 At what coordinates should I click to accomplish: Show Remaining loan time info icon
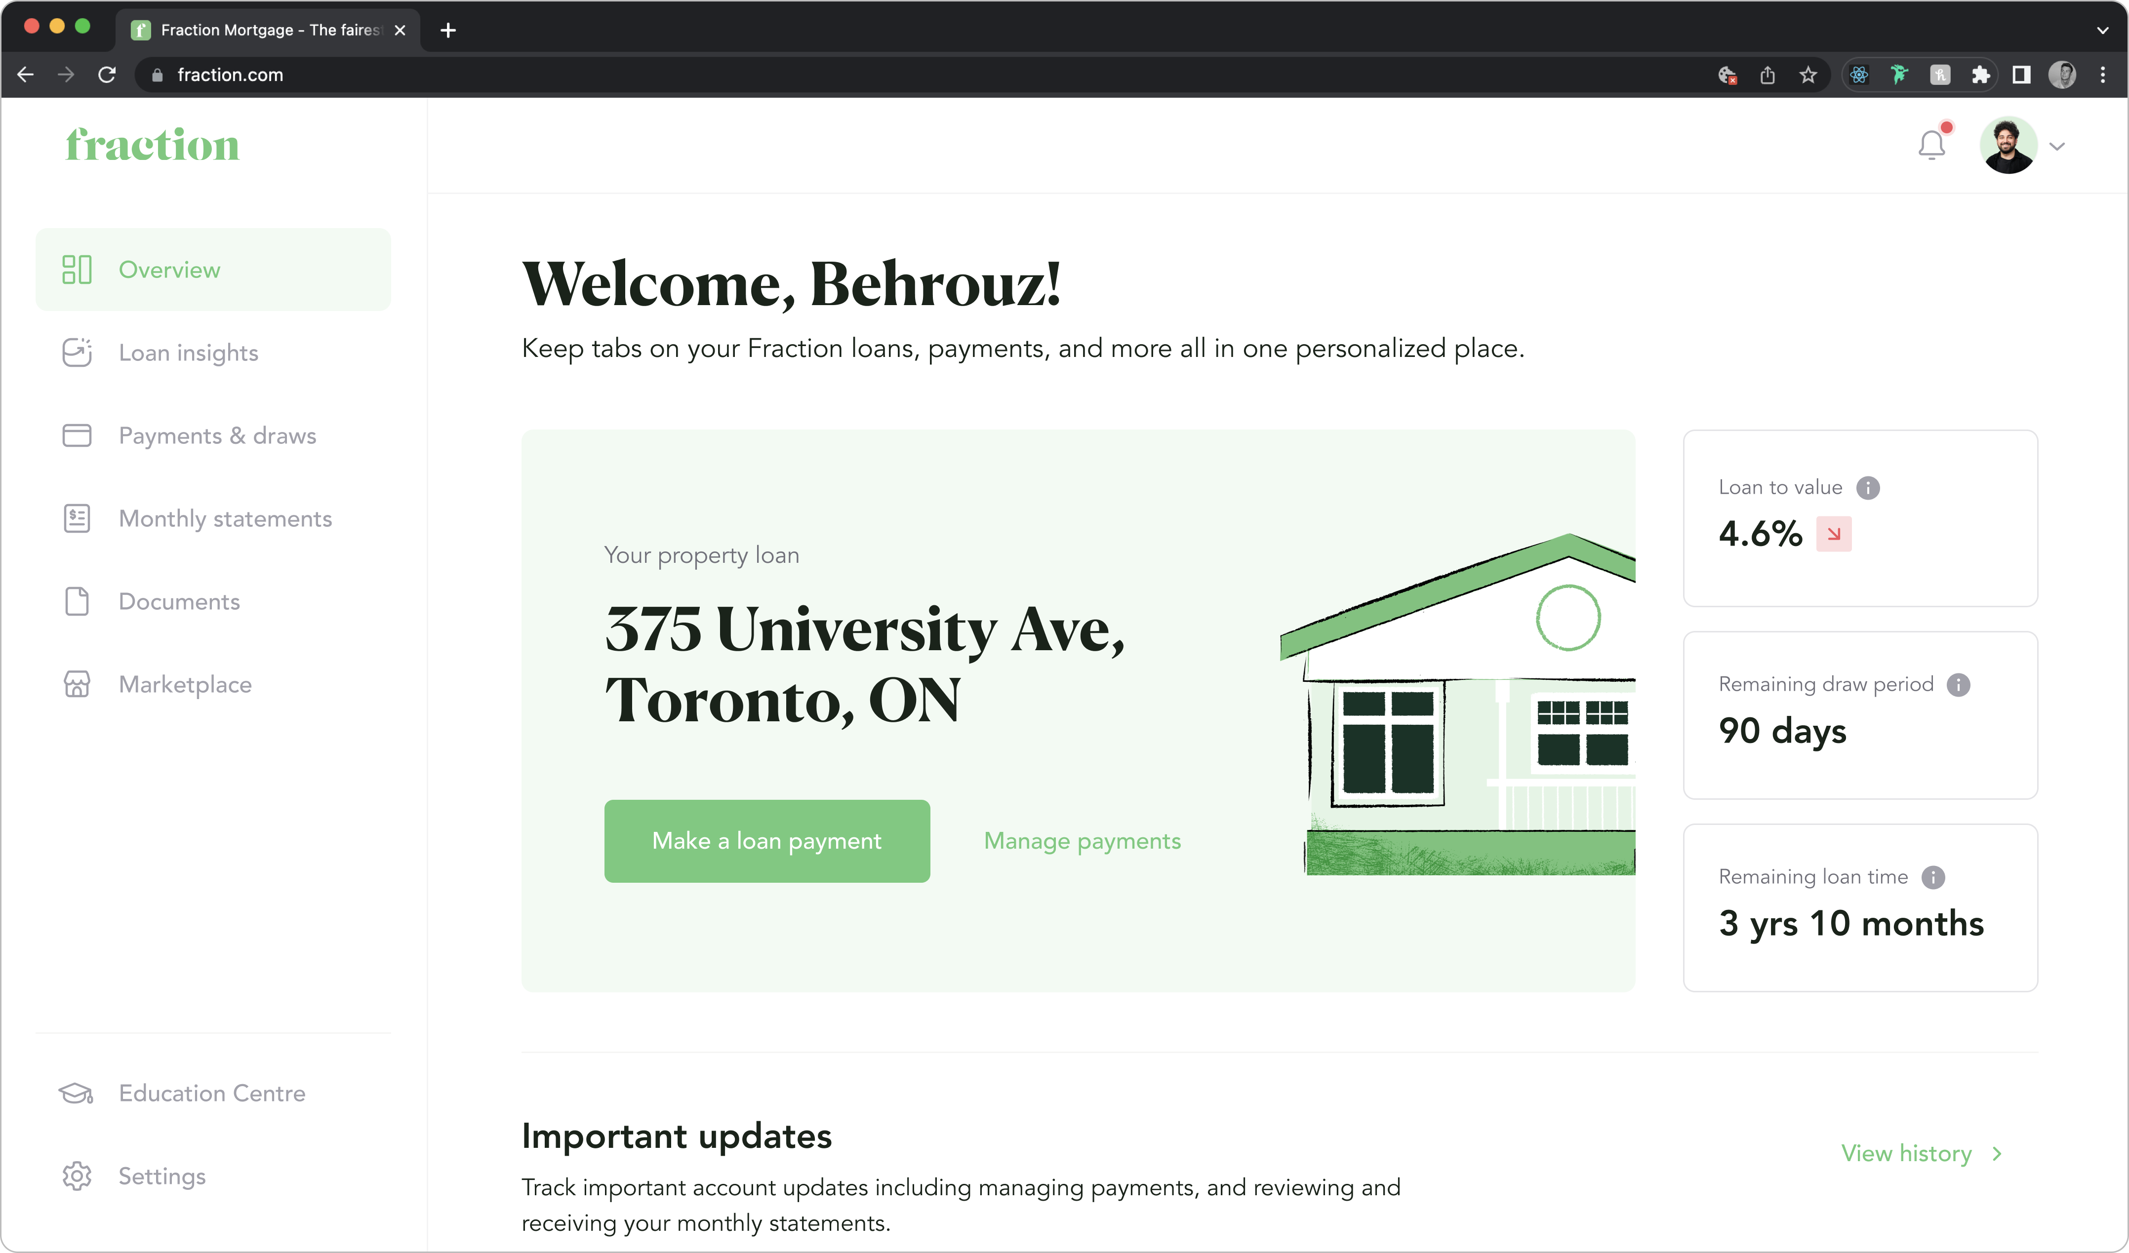click(1933, 877)
